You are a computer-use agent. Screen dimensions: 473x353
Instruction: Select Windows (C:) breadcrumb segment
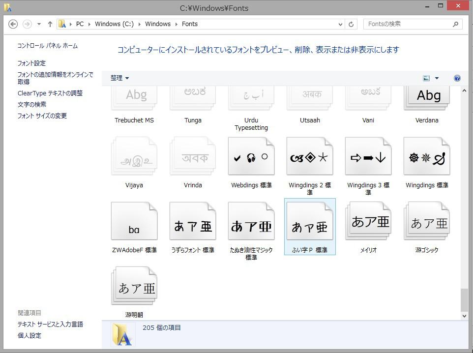click(114, 24)
